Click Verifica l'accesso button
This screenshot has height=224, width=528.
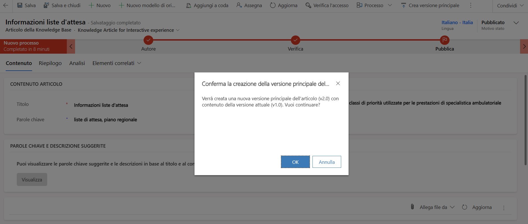coord(327,5)
